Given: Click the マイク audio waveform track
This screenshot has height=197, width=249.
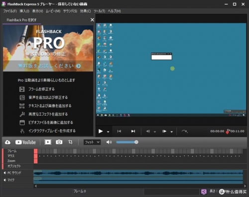Looking at the screenshot, I should tap(138, 180).
